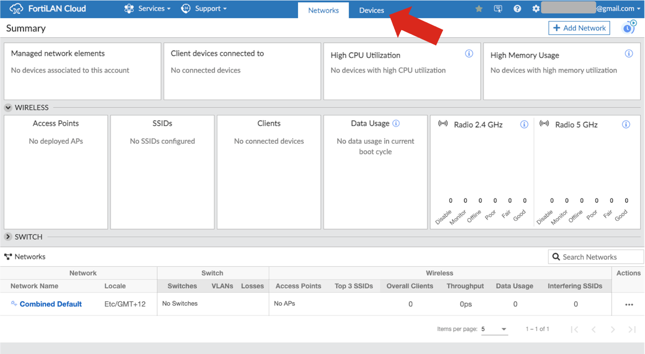Click the Top 3 SSIDs column header
Screen dimensions: 645x354
tap(354, 286)
